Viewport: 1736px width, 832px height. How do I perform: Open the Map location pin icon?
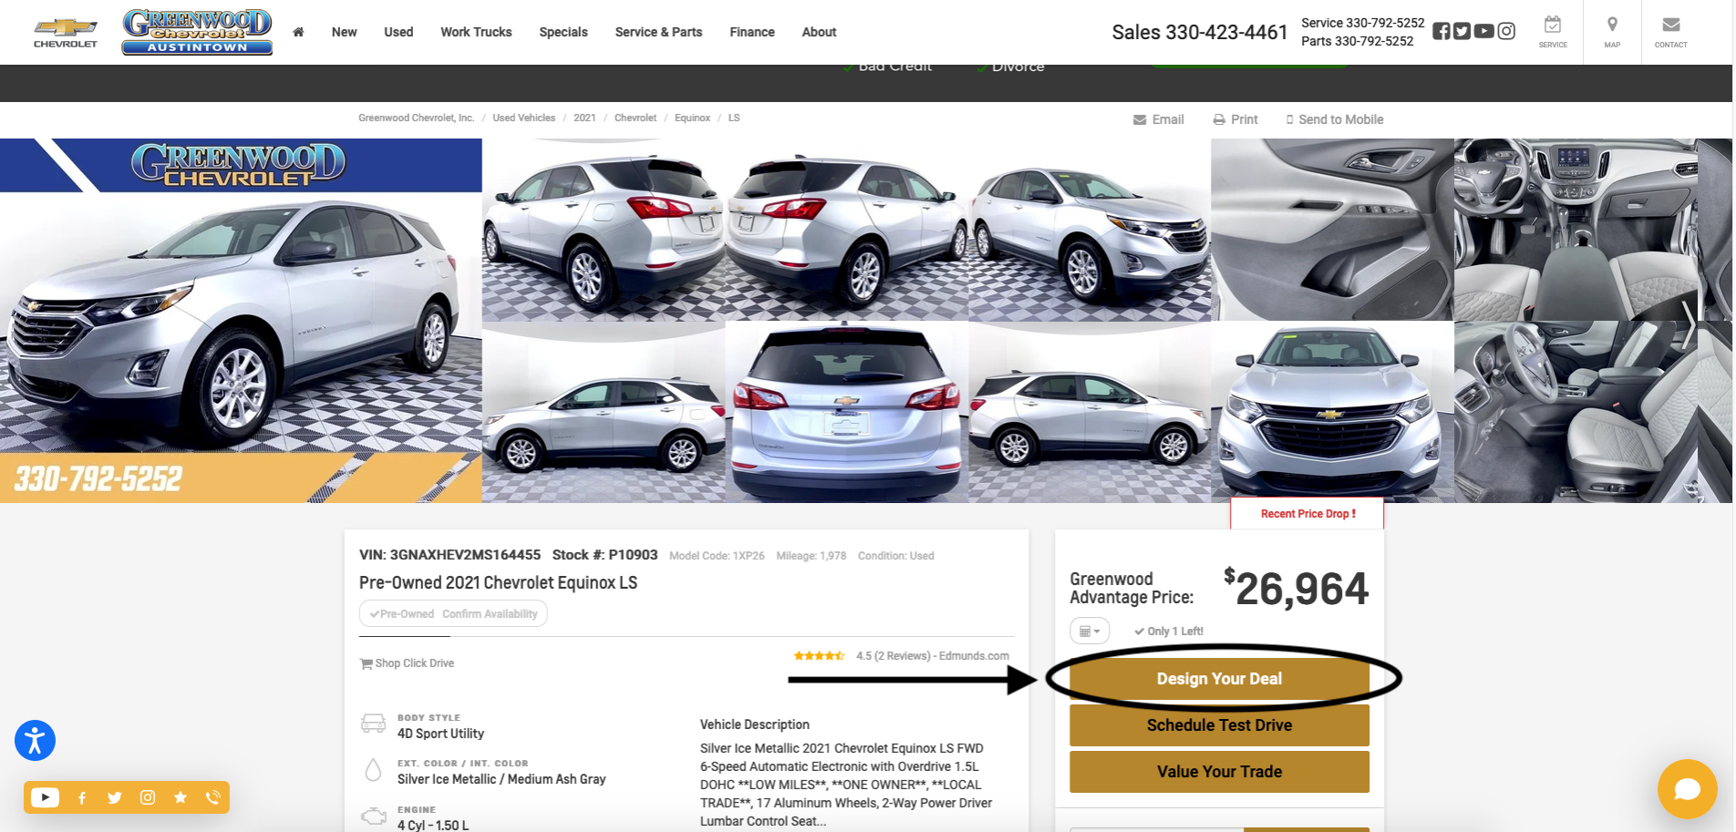[x=1612, y=31]
